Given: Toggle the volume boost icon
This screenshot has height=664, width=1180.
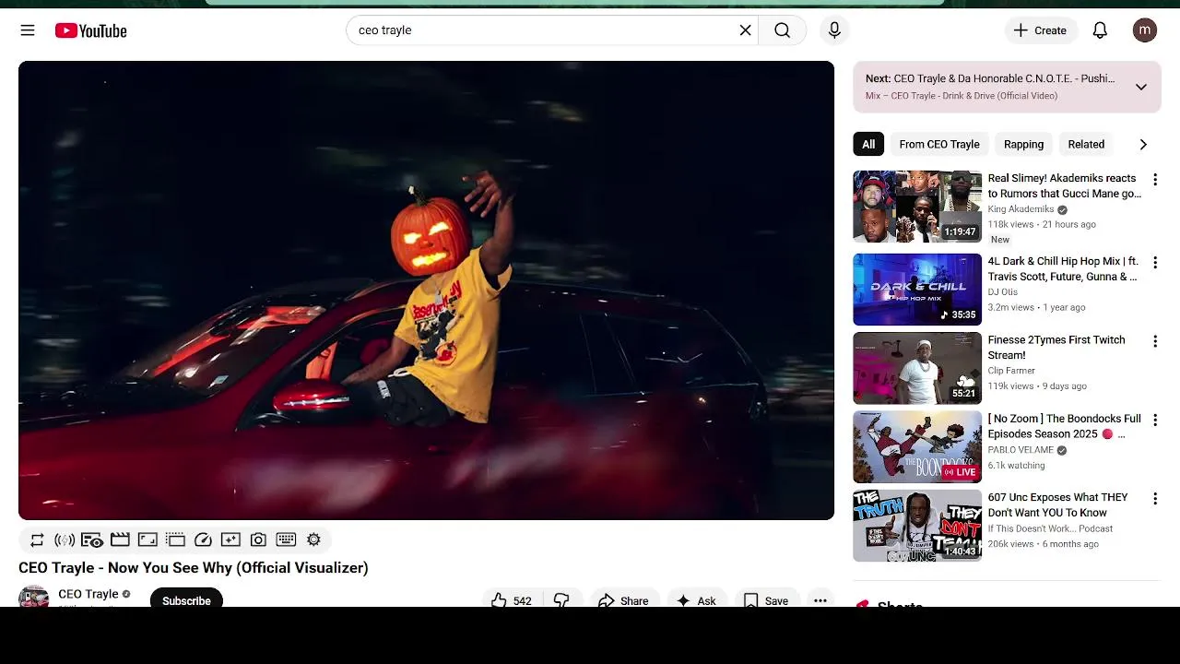Looking at the screenshot, I should point(65,539).
